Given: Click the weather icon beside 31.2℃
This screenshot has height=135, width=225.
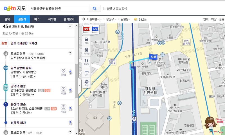Looking at the screenshot, I should coord(136,19).
